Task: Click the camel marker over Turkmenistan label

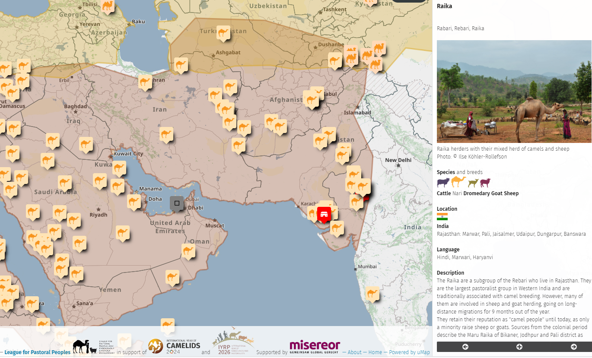Action: [x=223, y=32]
